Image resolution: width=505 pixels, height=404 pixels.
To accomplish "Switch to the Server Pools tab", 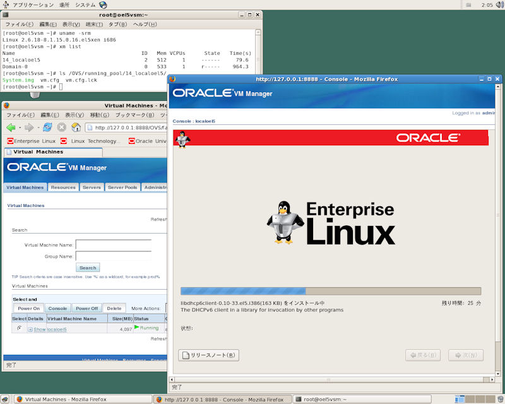I will [x=122, y=187].
